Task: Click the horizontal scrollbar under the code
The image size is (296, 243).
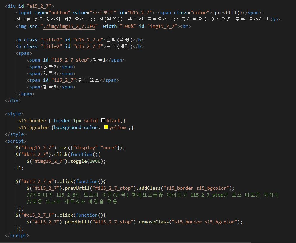Action: click(125, 242)
